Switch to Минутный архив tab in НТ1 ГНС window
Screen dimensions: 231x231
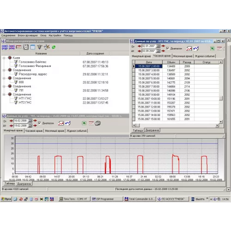(x=141, y=56)
